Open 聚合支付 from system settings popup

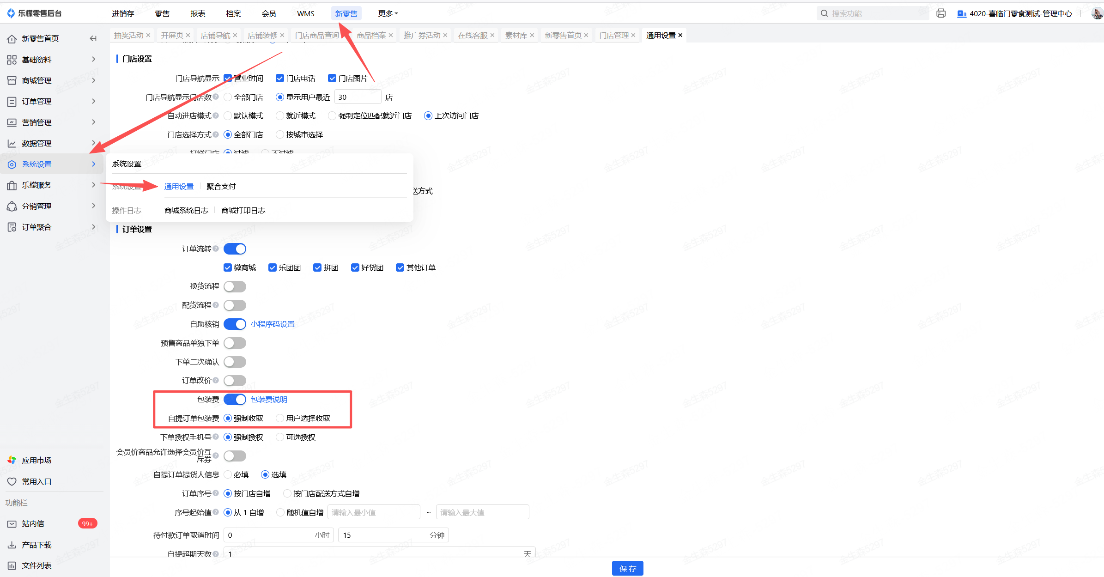click(221, 186)
